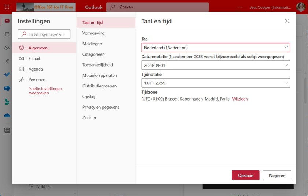Open the Vormgeving section
Image resolution: width=308 pixels, height=196 pixels.
[x=106, y=33]
